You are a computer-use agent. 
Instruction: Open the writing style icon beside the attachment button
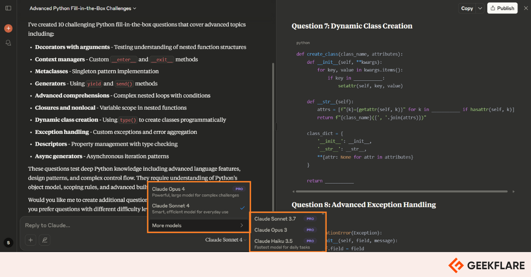(x=44, y=240)
